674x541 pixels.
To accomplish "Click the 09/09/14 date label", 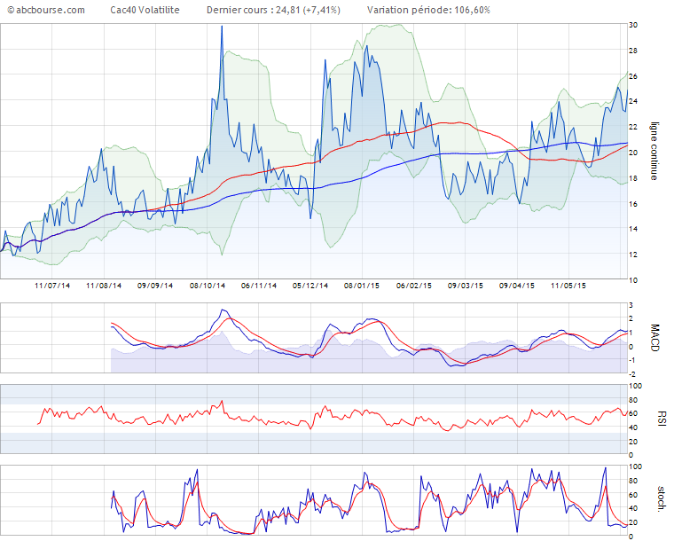I will point(155,286).
